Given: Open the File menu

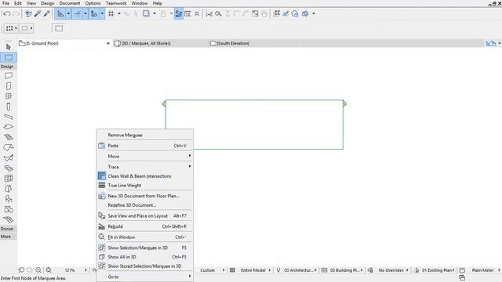Looking at the screenshot, I should pyautogui.click(x=5, y=3).
